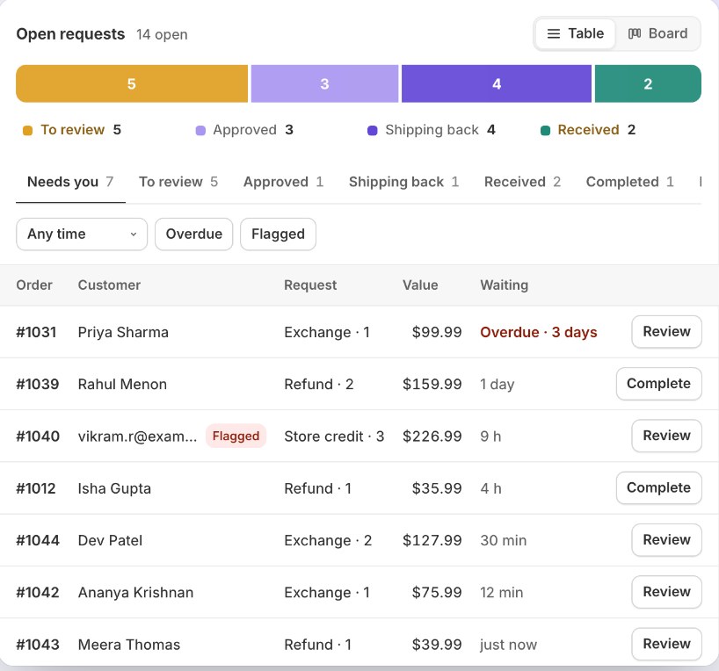The image size is (719, 671).
Task: Click customer name Rahul Menon
Action: (122, 384)
